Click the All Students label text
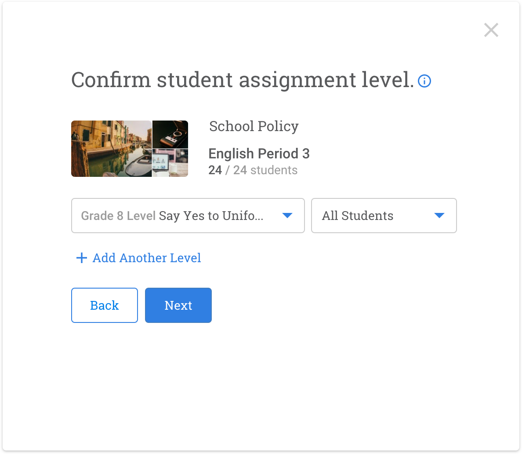The image size is (522, 454). pos(358,216)
